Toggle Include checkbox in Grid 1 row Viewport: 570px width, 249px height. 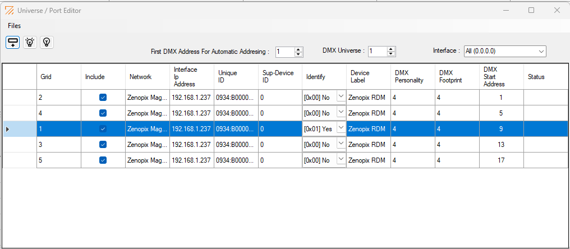pyautogui.click(x=103, y=128)
